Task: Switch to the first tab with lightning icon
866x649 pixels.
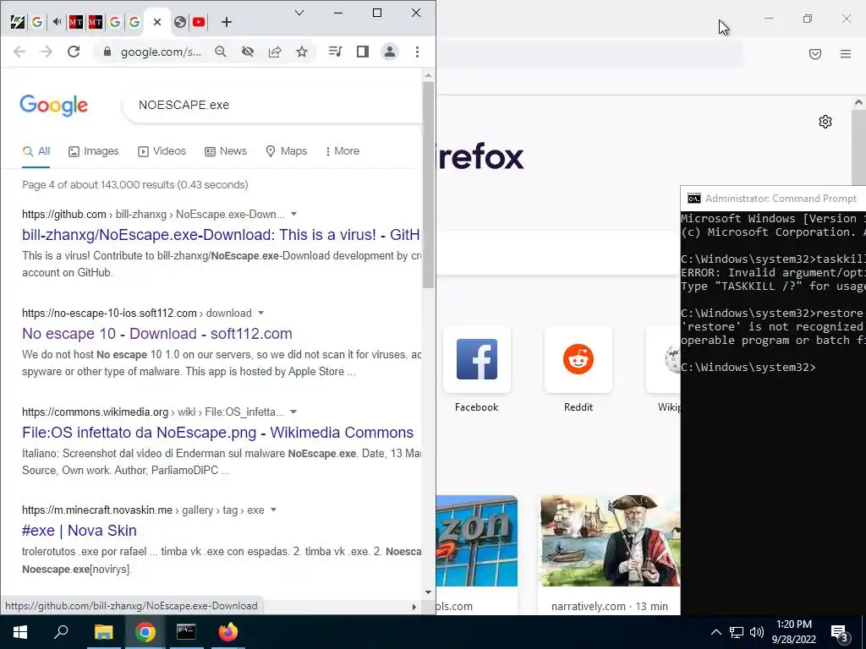Action: pyautogui.click(x=17, y=22)
